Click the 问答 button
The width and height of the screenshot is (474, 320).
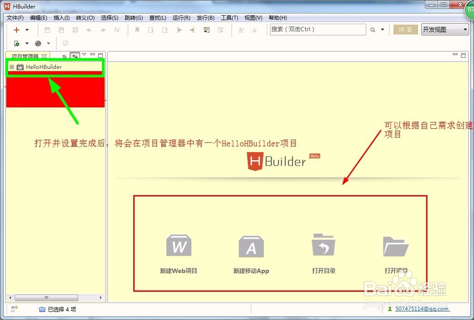pyautogui.click(x=405, y=29)
